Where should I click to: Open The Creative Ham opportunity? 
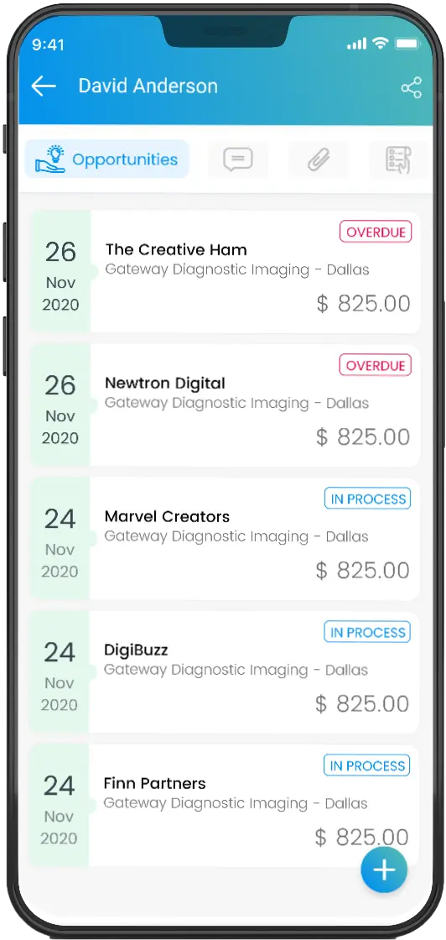click(x=225, y=272)
